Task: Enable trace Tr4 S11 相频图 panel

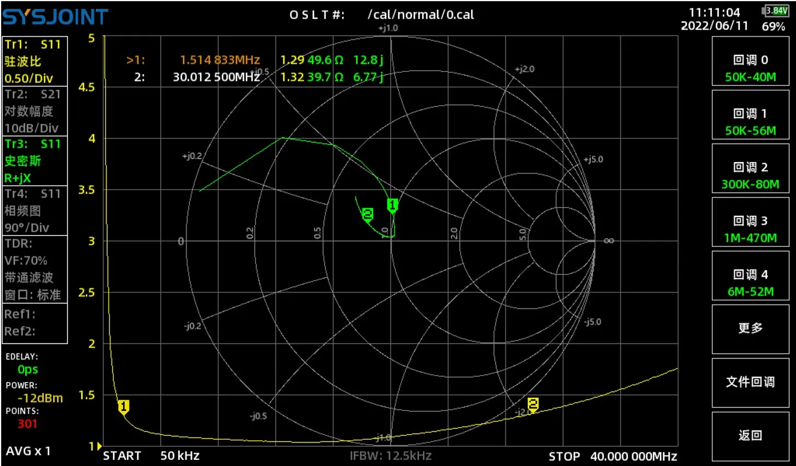Action: (x=35, y=211)
